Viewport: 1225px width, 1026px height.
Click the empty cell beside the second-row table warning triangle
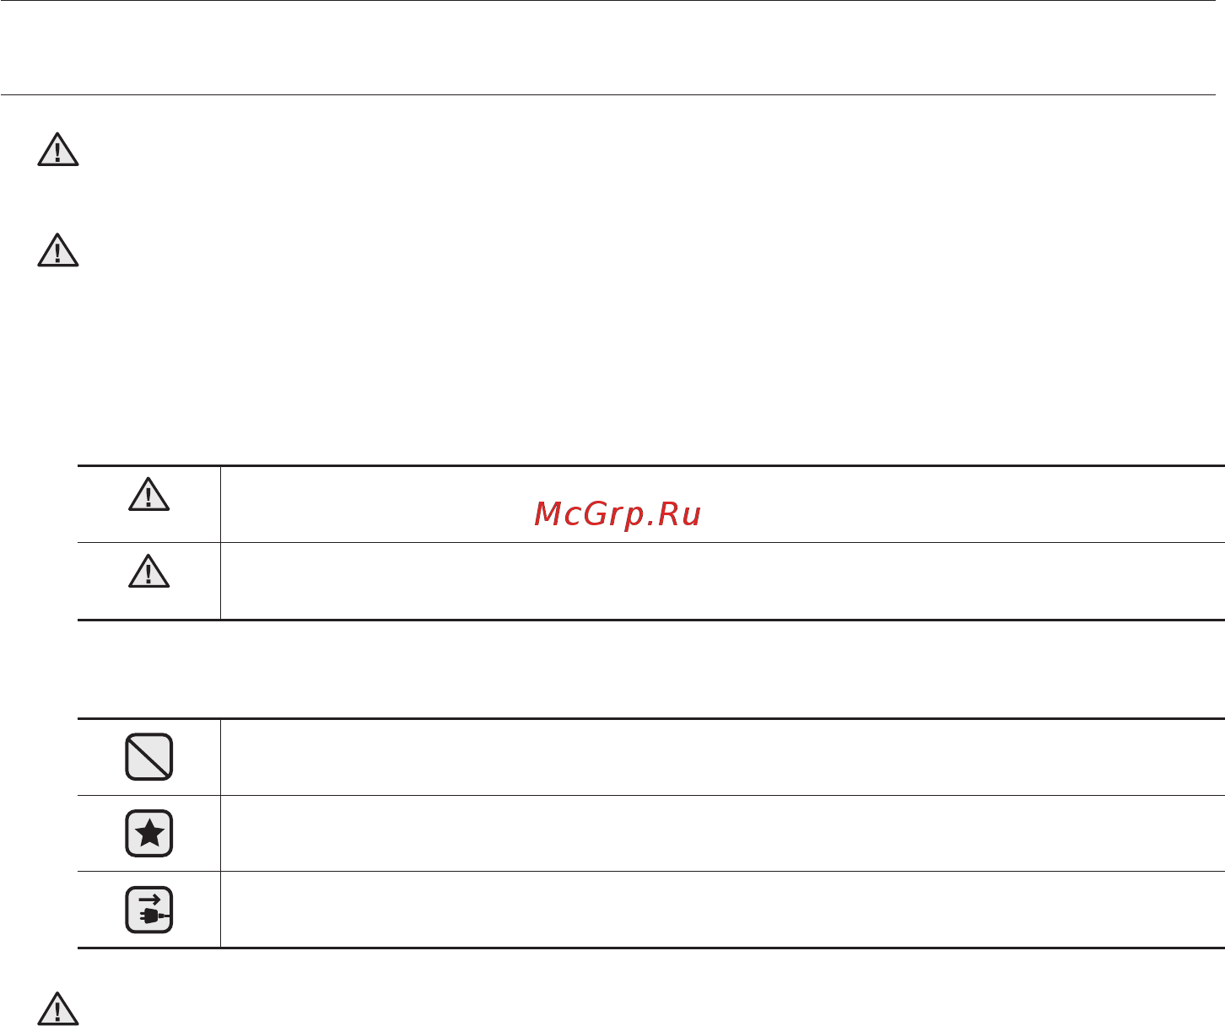tap(722, 581)
